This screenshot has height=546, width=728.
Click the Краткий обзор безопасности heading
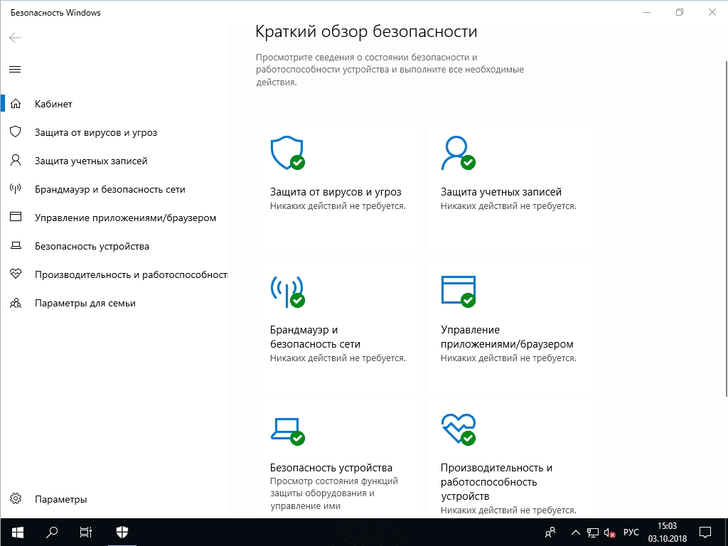click(366, 31)
